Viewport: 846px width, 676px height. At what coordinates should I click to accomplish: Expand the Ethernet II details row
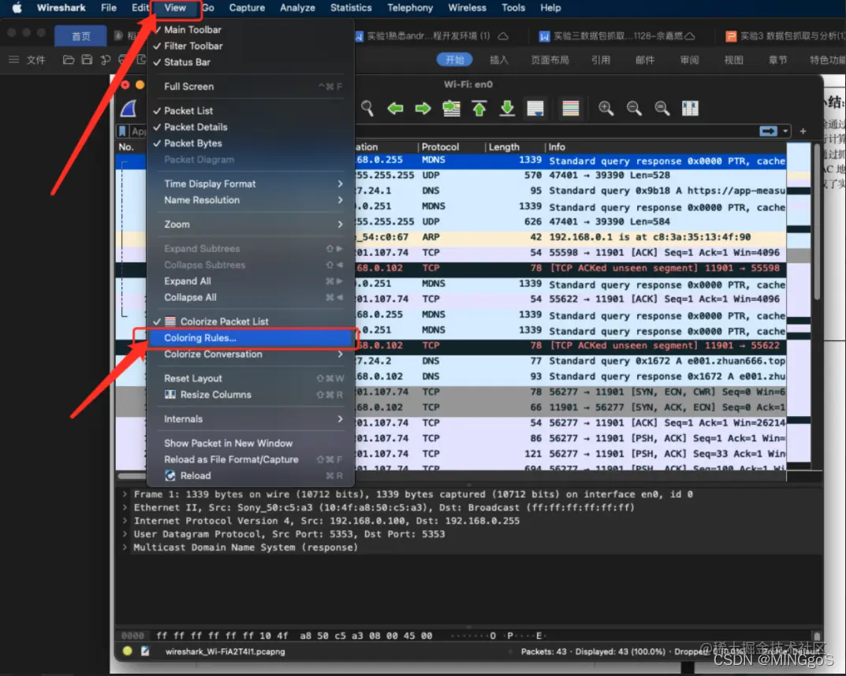125,507
